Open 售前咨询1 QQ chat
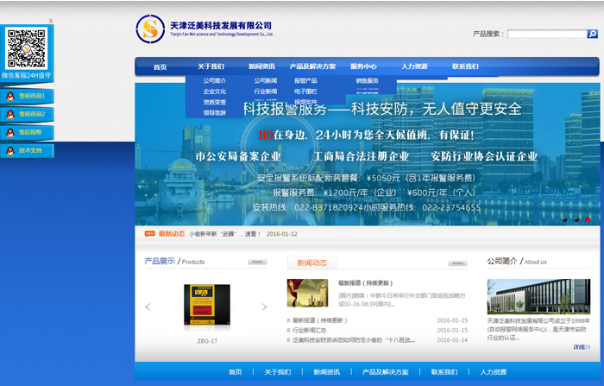 pos(27,96)
